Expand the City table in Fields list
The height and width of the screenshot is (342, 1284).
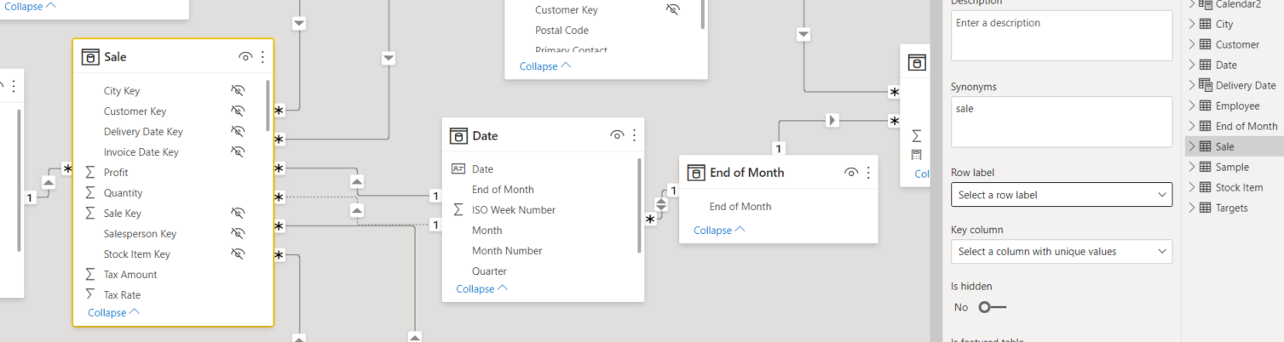point(1192,24)
